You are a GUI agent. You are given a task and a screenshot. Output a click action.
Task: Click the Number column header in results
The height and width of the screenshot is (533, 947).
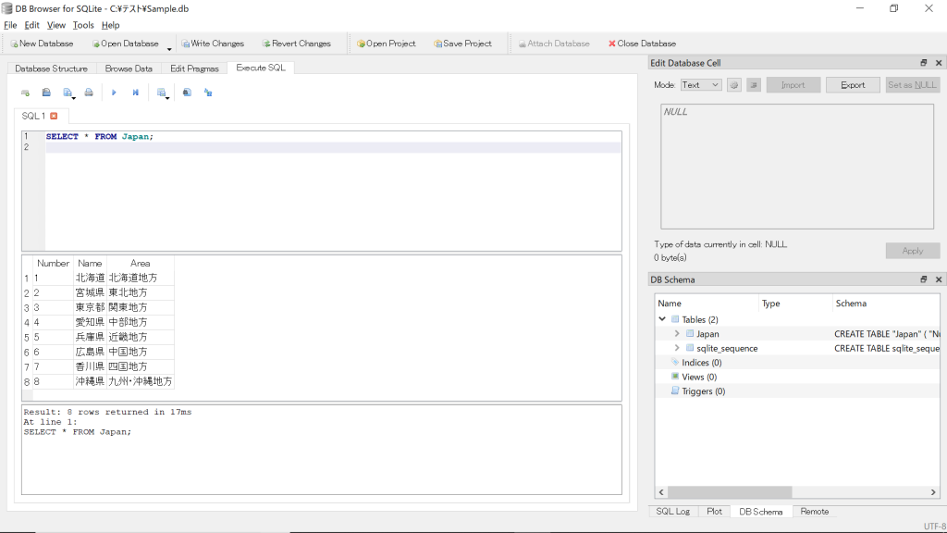point(53,263)
